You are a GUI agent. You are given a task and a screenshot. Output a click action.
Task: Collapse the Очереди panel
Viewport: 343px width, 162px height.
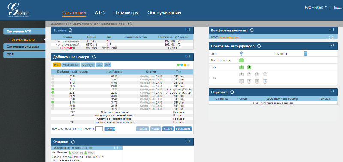coord(187,141)
